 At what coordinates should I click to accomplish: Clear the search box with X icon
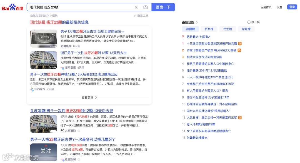click(136, 7)
